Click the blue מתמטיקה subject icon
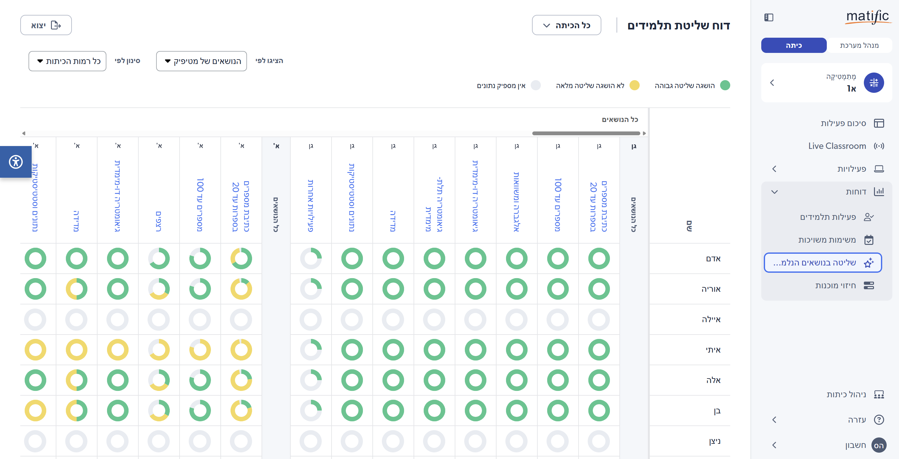Viewport: 899px width, 459px height. 874,83
